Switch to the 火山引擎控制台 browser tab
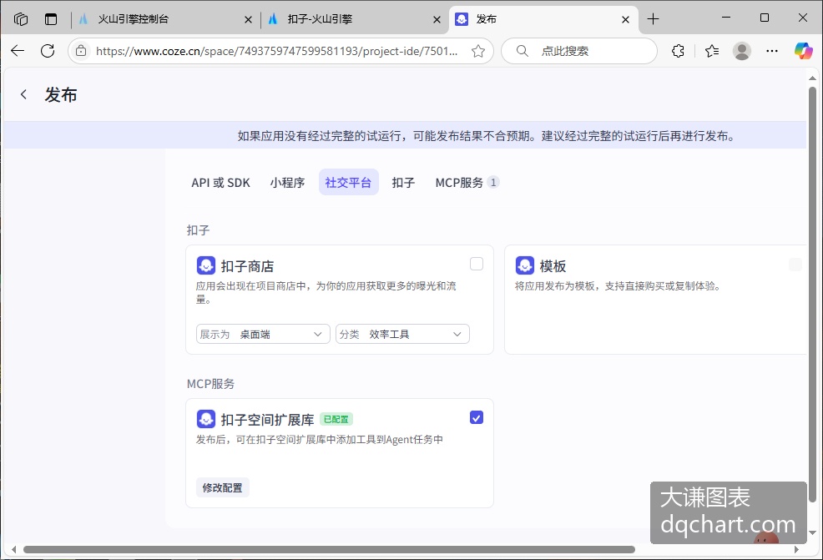This screenshot has width=823, height=560. coord(164,19)
